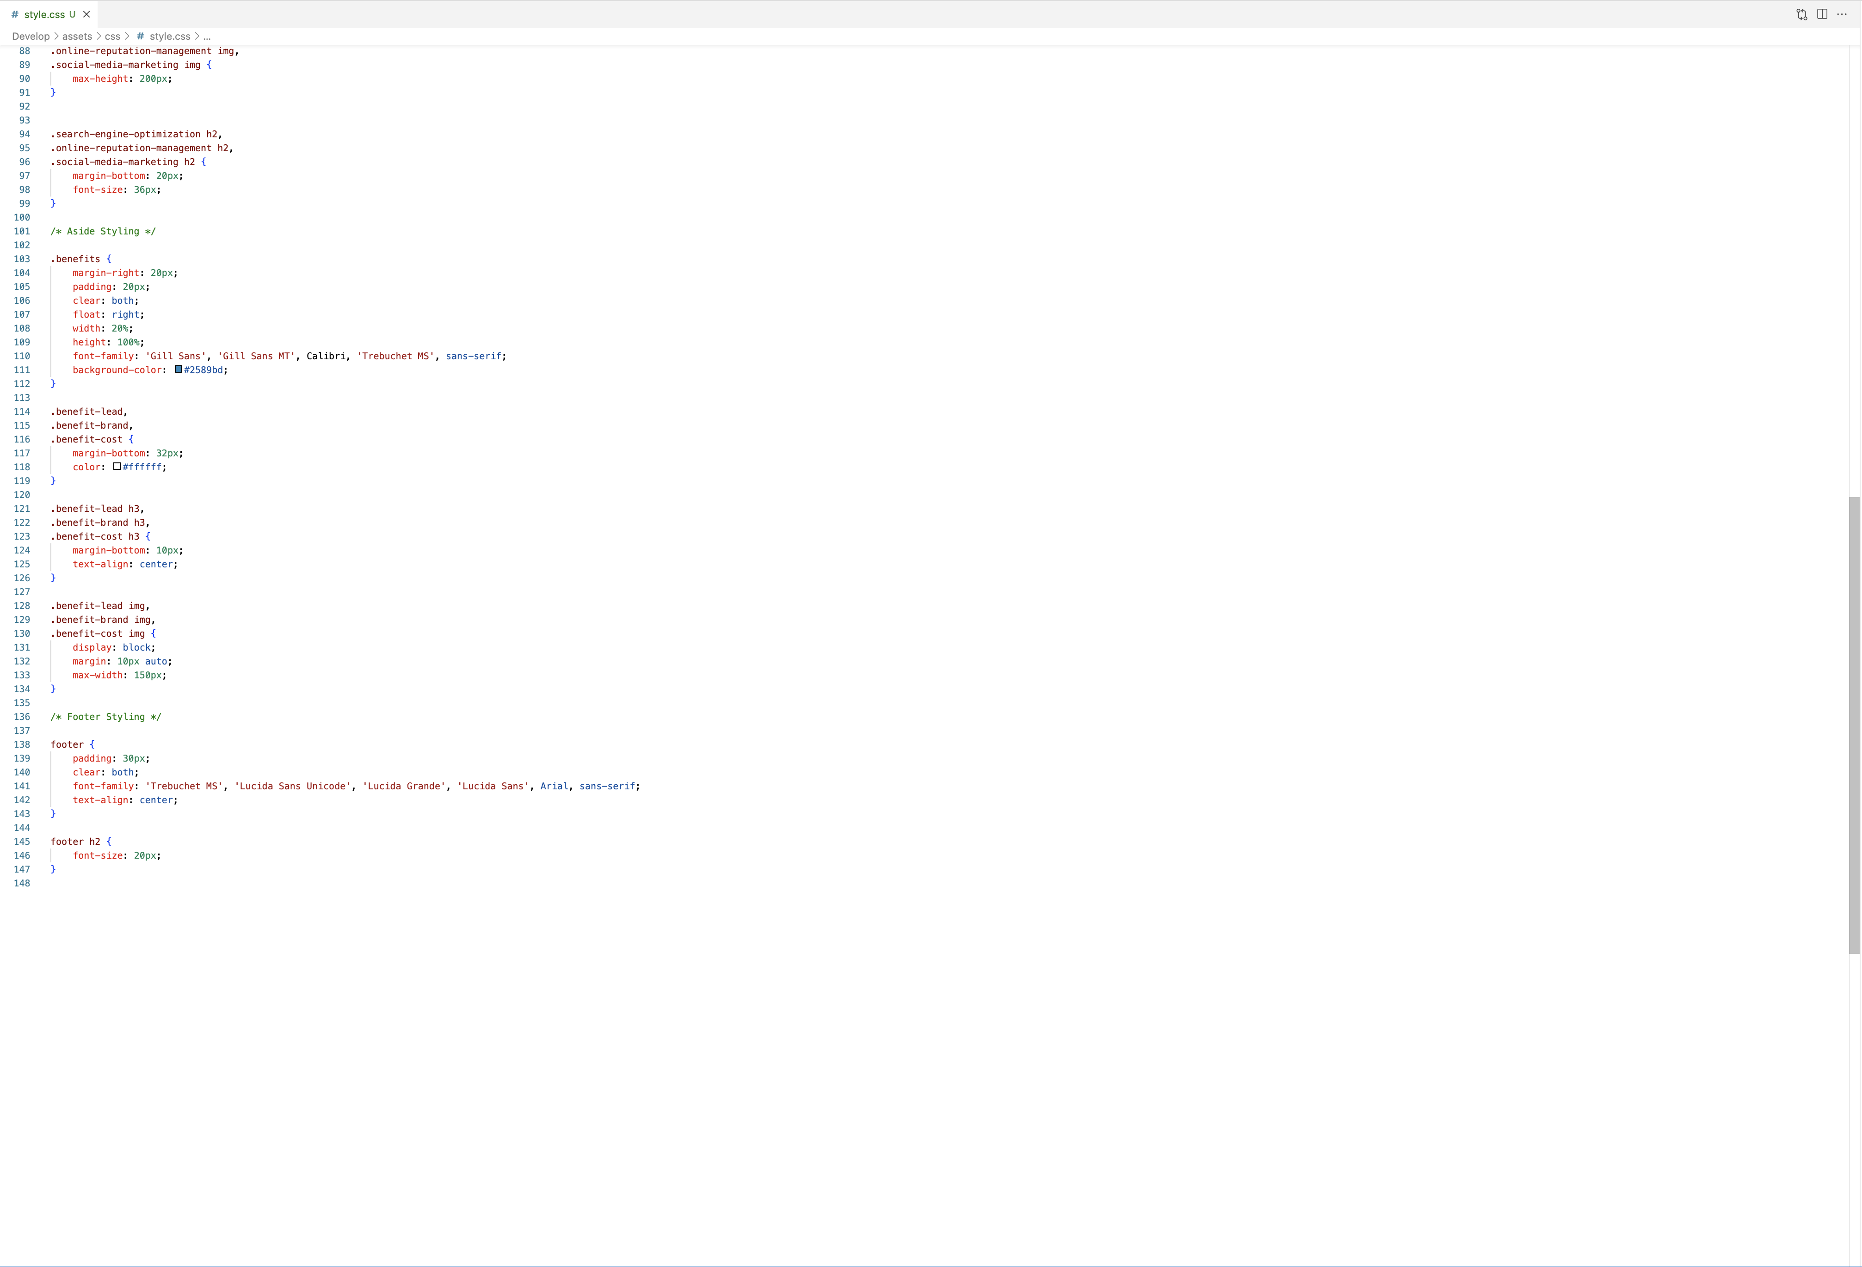Open the css folder breadcrumb dropdown
Image resolution: width=1862 pixels, height=1267 pixels.
coord(112,36)
